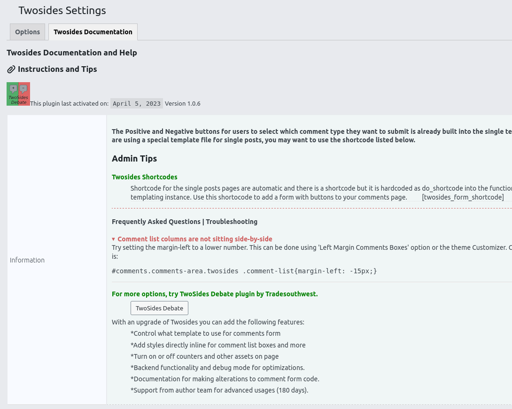Click 'Support from author team' line
Image resolution: width=512 pixels, height=409 pixels.
219,390
